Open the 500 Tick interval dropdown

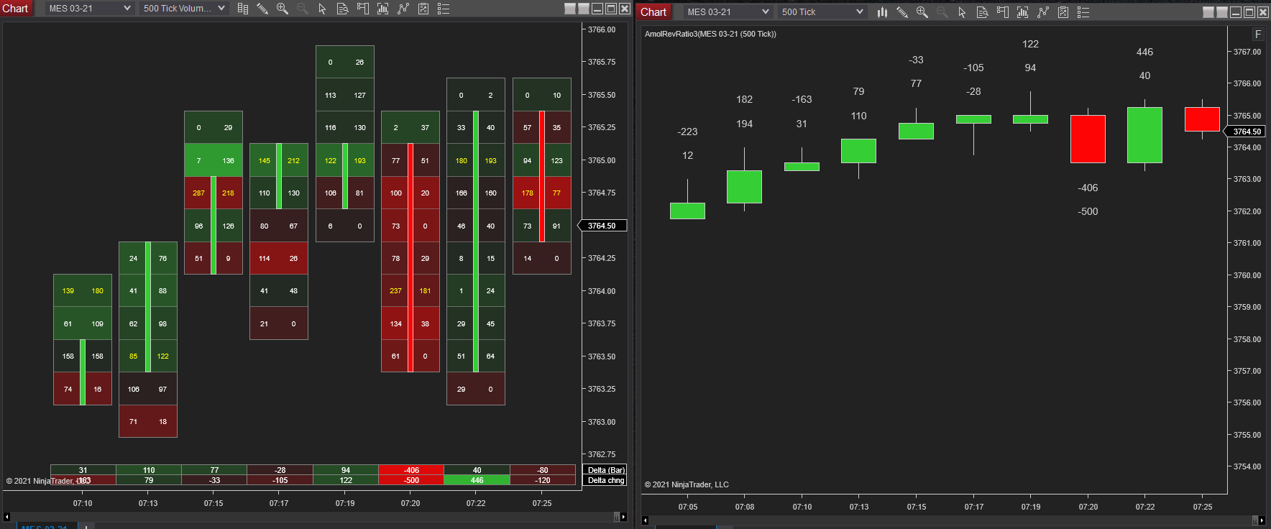coord(822,12)
